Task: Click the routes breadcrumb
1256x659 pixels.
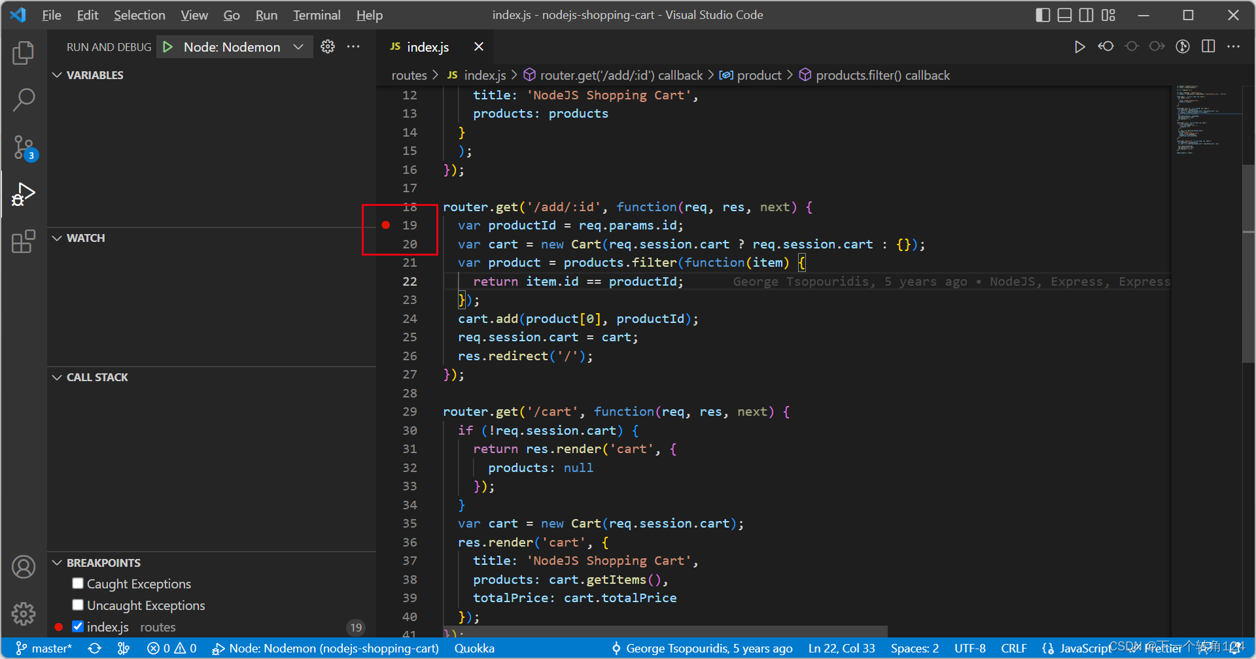Action: [x=409, y=75]
